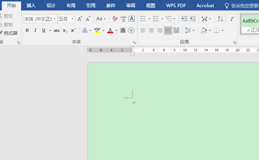Screen dimensions: 259x160
Task: Apply character border icon
Action: 132,19
